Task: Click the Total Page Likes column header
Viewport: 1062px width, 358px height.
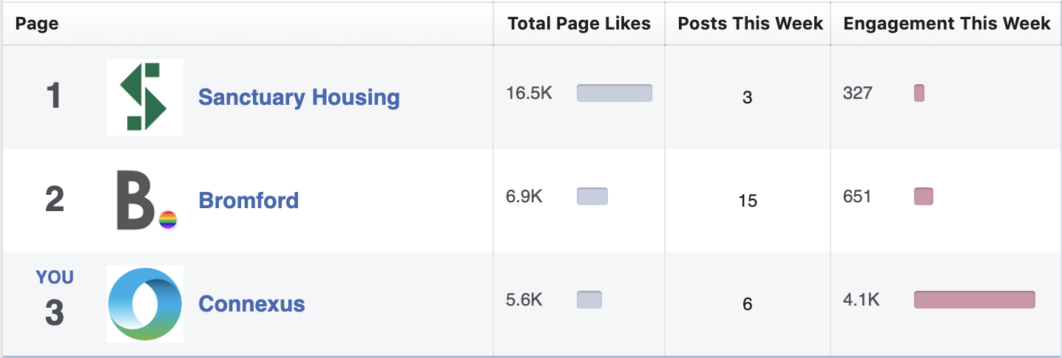Action: point(579,24)
